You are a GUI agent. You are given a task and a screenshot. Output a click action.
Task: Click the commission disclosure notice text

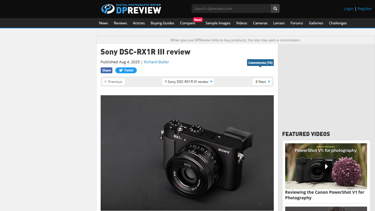(x=235, y=40)
